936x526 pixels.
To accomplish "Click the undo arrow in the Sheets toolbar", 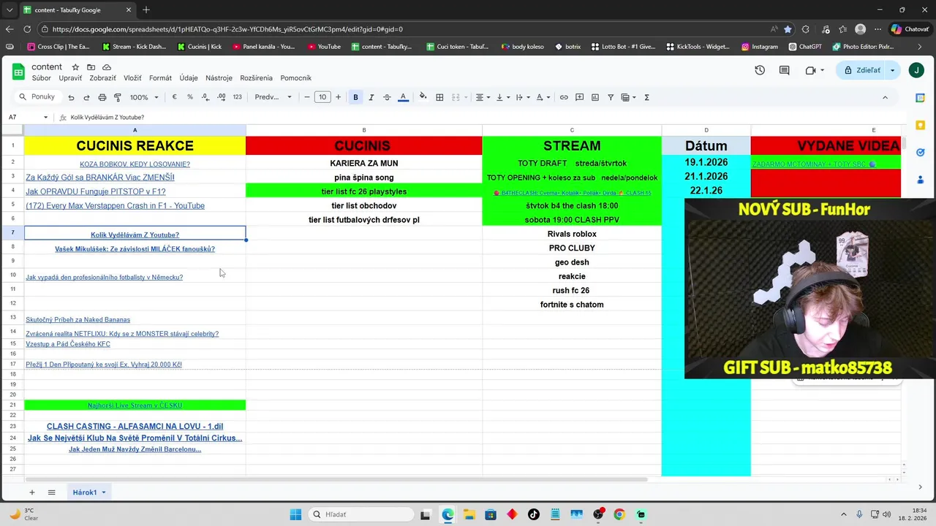I will pos(71,97).
